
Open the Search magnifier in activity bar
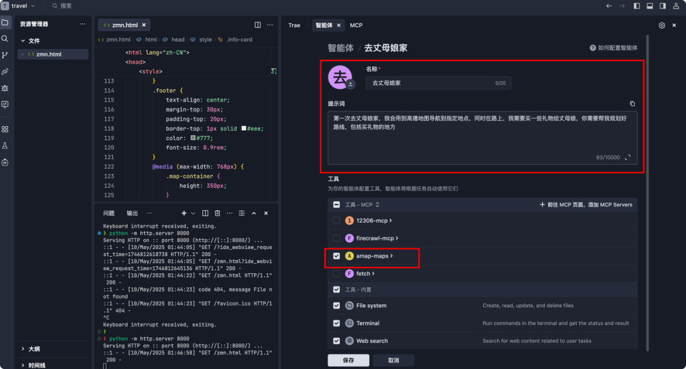point(5,39)
